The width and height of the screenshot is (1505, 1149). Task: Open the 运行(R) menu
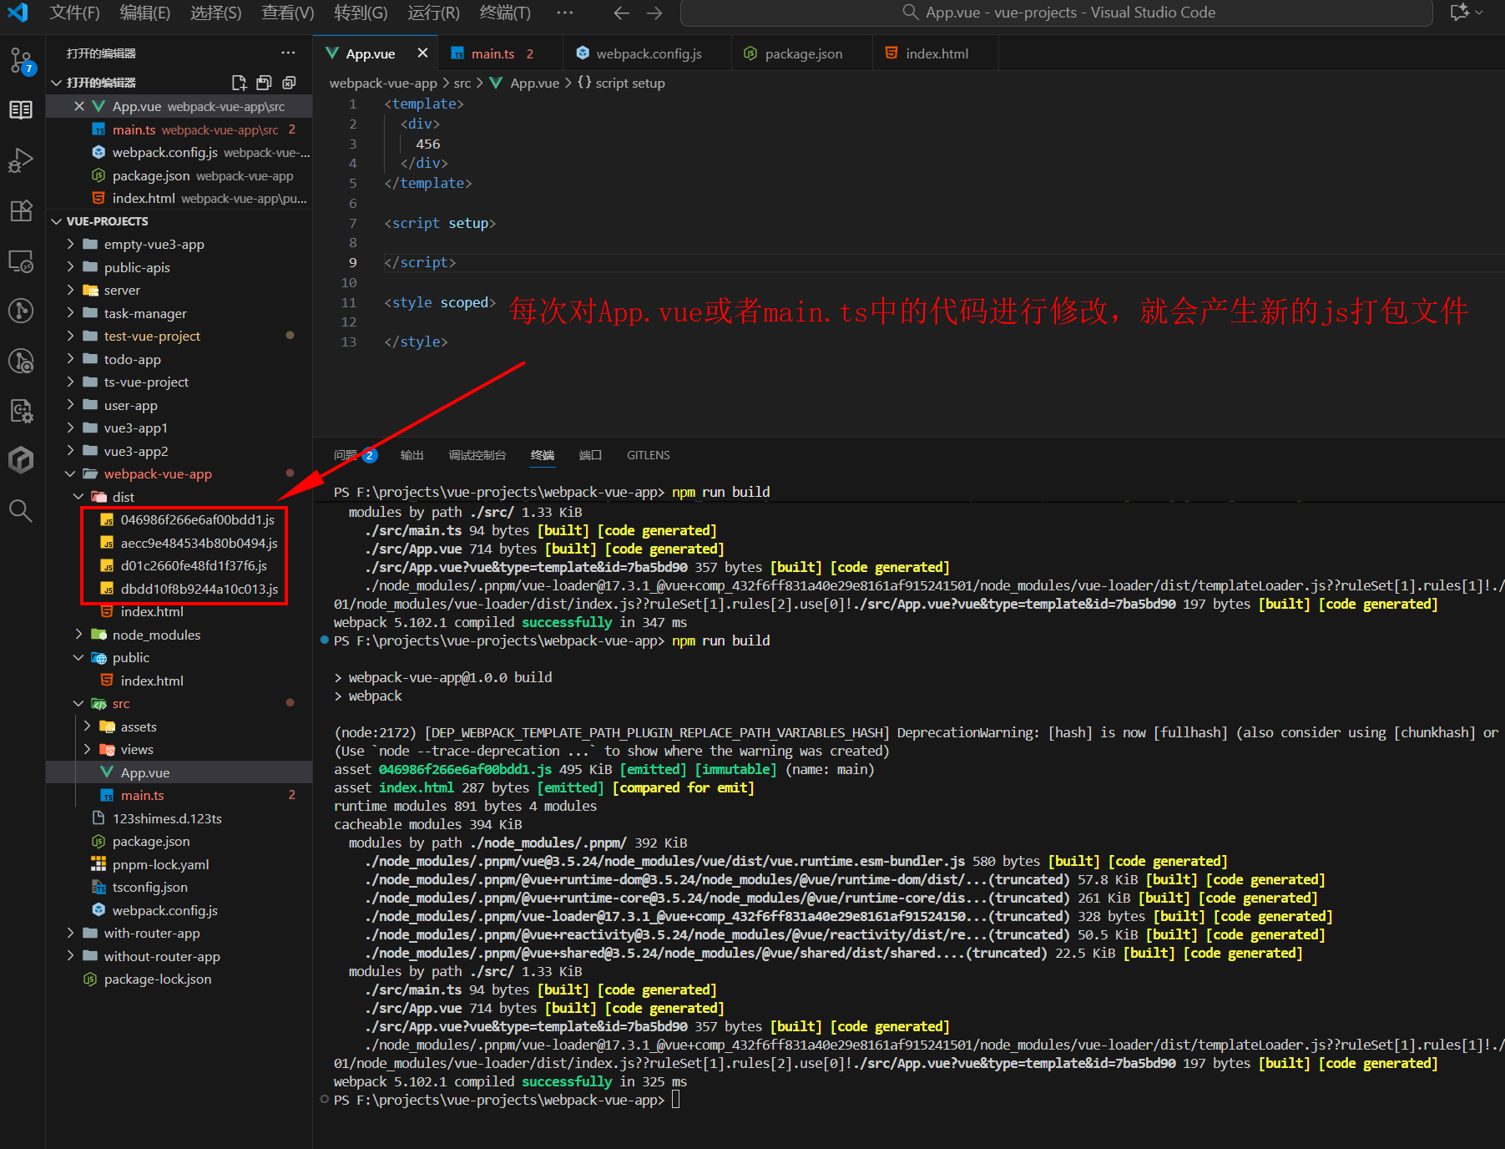click(433, 13)
